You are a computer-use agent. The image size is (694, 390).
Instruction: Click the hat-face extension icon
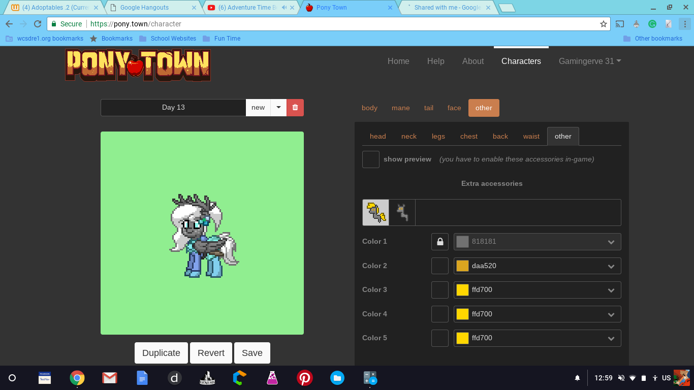tap(636, 24)
